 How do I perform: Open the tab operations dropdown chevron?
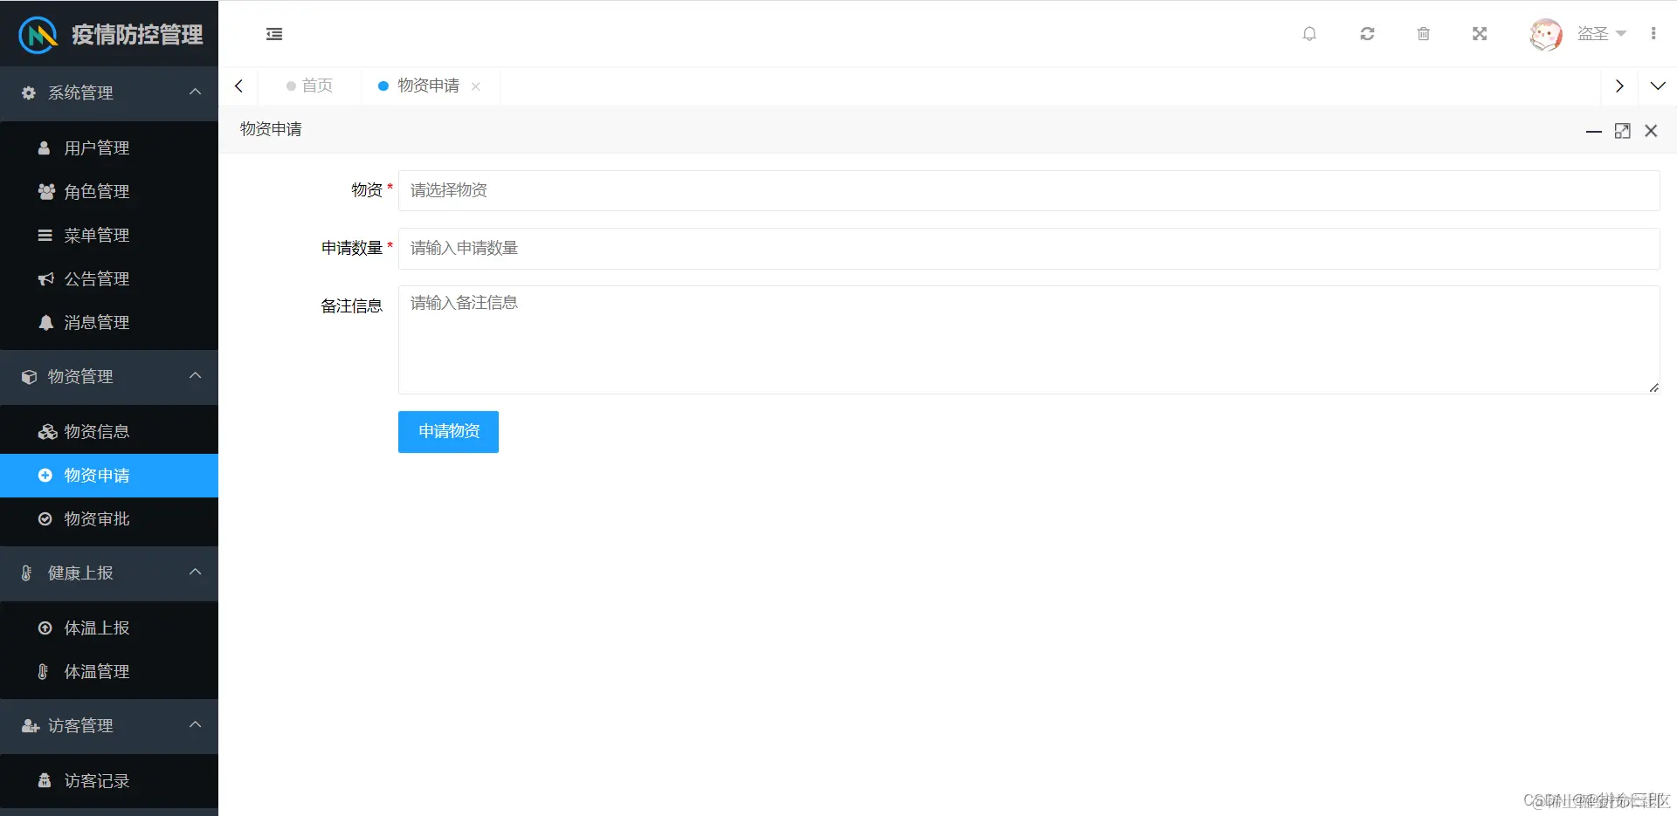[x=1658, y=86]
